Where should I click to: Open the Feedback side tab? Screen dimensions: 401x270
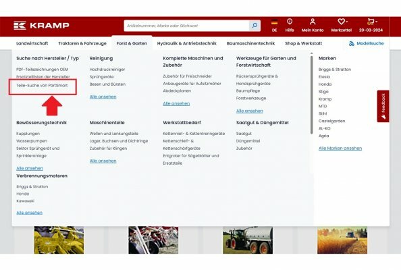[383, 106]
